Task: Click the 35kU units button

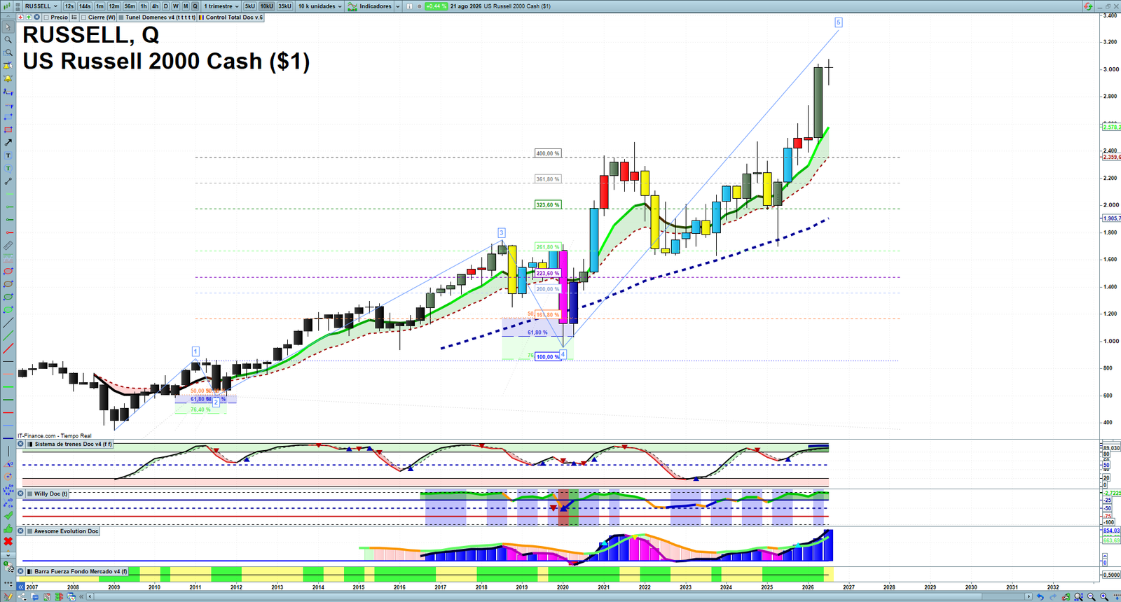Action: tap(284, 6)
